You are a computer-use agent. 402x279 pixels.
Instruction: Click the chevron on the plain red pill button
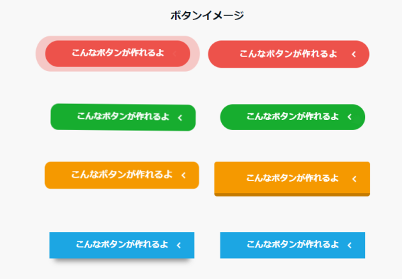(352, 55)
